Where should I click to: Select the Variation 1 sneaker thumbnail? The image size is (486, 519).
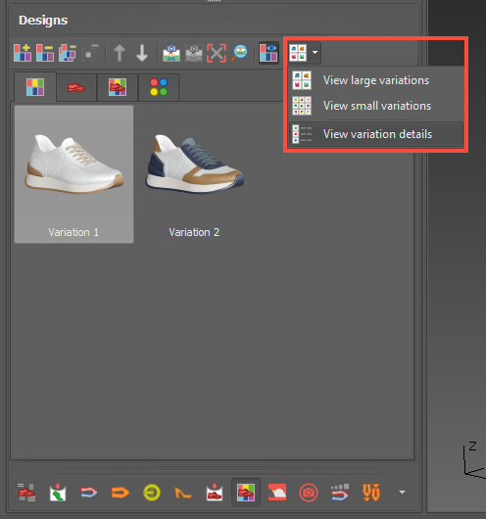point(73,174)
